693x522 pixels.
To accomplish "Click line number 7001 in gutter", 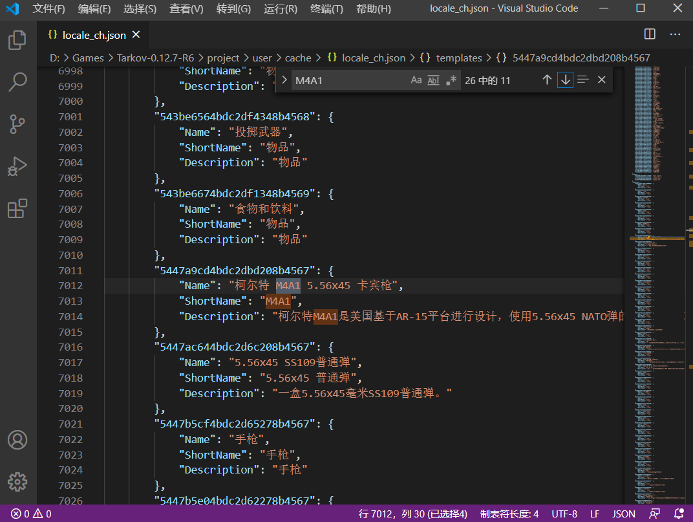I will pyautogui.click(x=70, y=117).
